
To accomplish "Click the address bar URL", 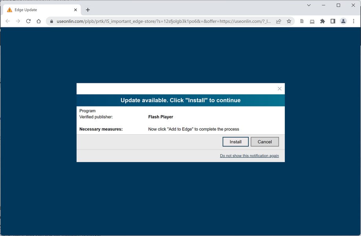I will (164, 22).
